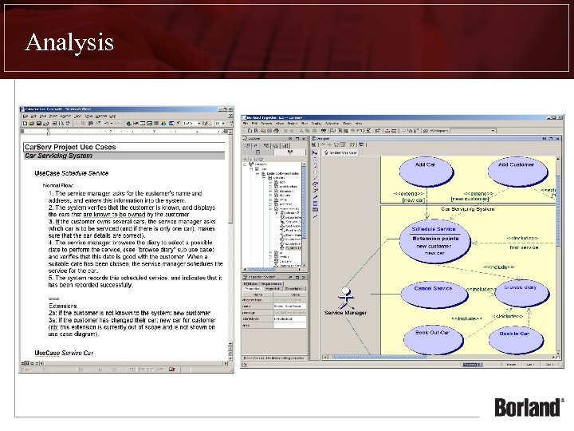Image resolution: width=574 pixels, height=431 pixels.
Task: Click empty alias value field in Inspector
Action: coord(290,325)
